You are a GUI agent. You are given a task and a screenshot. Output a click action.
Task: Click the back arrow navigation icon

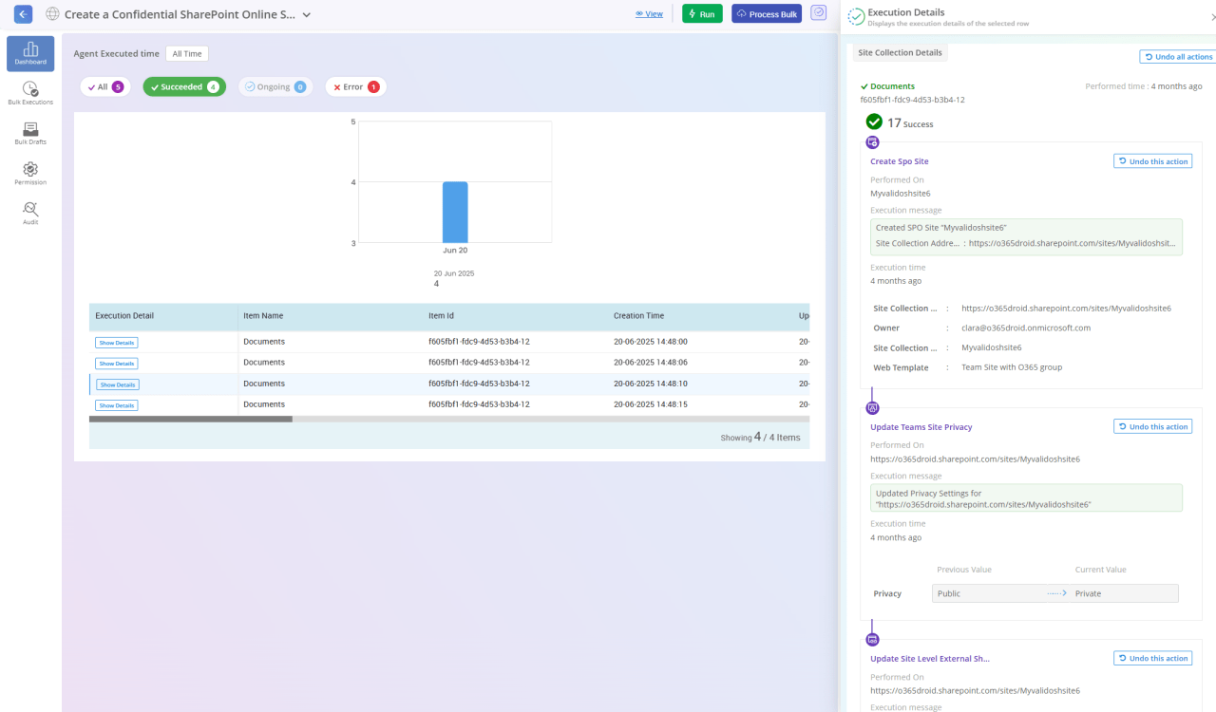22,13
